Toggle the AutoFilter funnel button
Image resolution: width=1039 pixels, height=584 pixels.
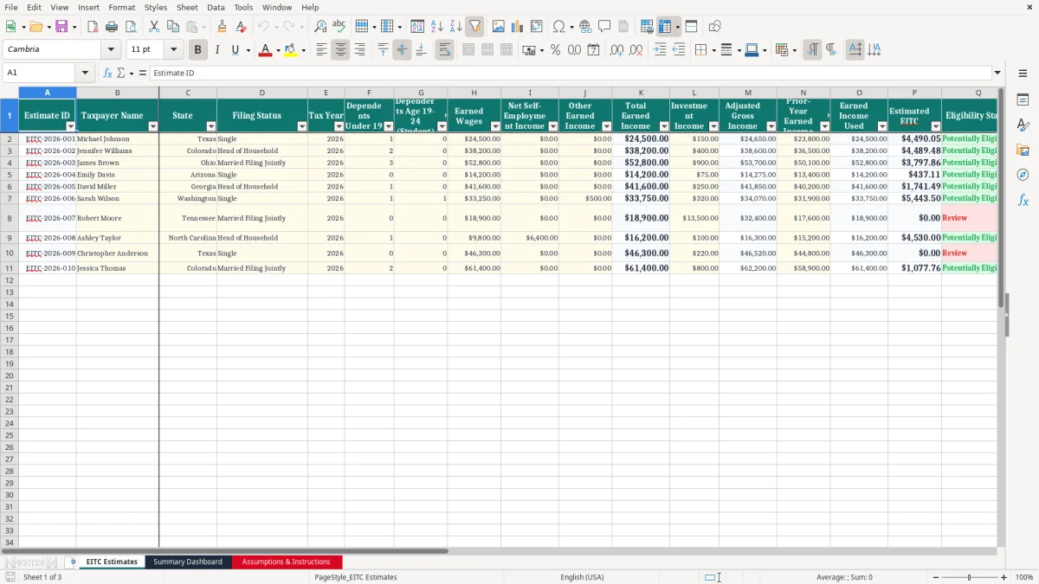coord(475,27)
